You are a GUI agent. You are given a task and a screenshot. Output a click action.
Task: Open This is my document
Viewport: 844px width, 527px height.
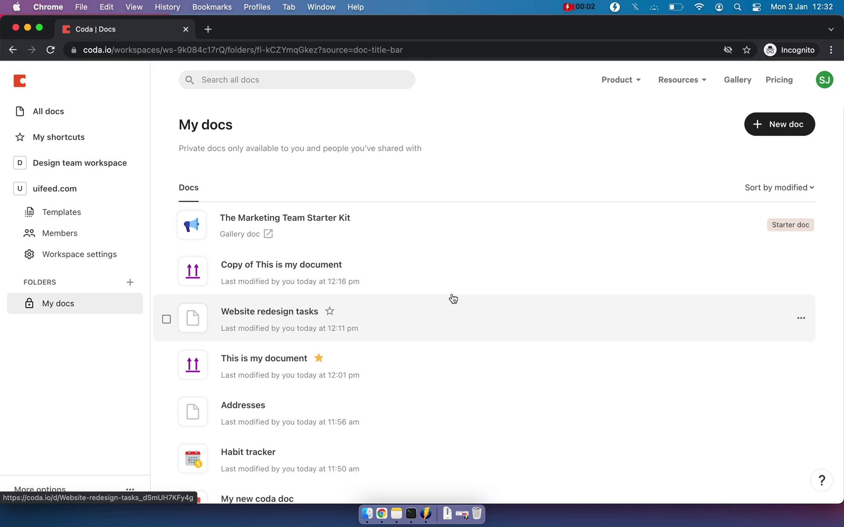click(x=264, y=358)
